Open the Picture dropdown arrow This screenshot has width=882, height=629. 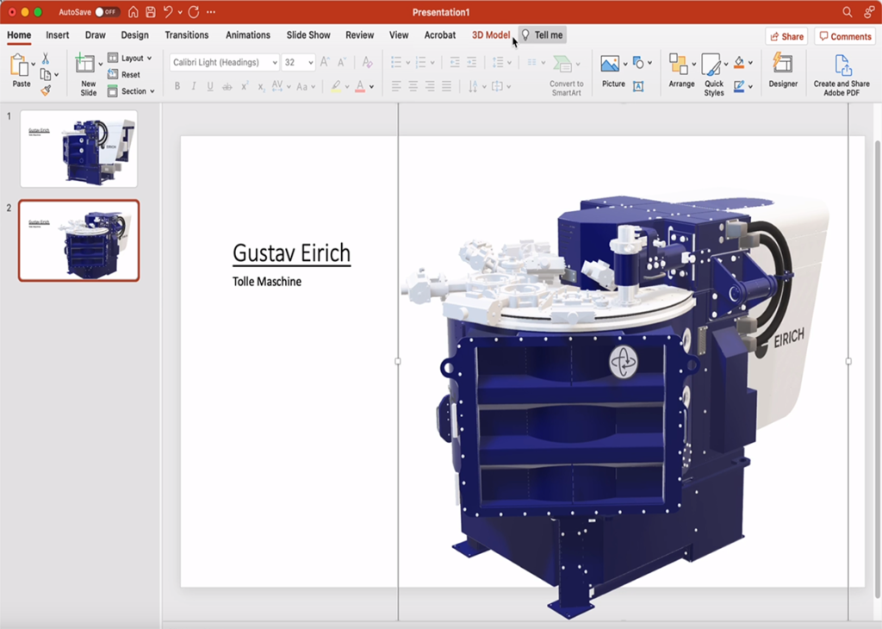[x=625, y=64]
